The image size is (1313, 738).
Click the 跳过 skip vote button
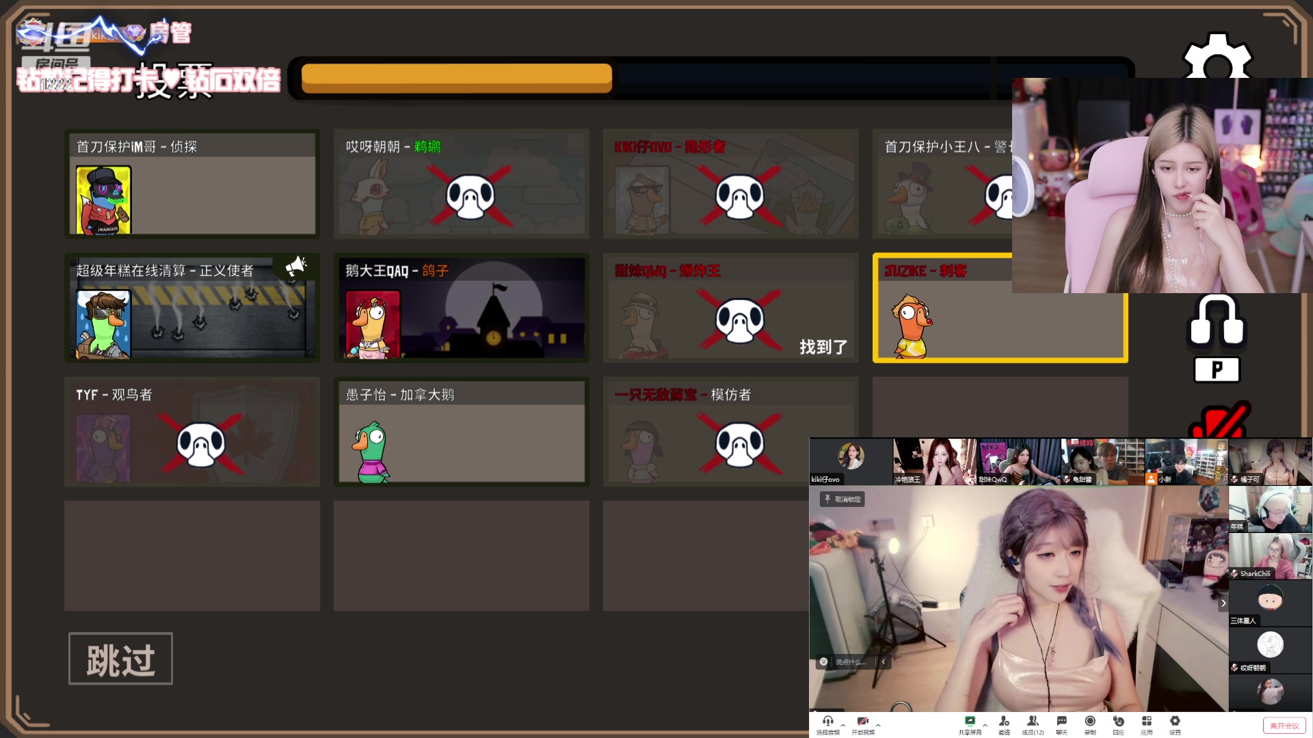pyautogui.click(x=120, y=659)
